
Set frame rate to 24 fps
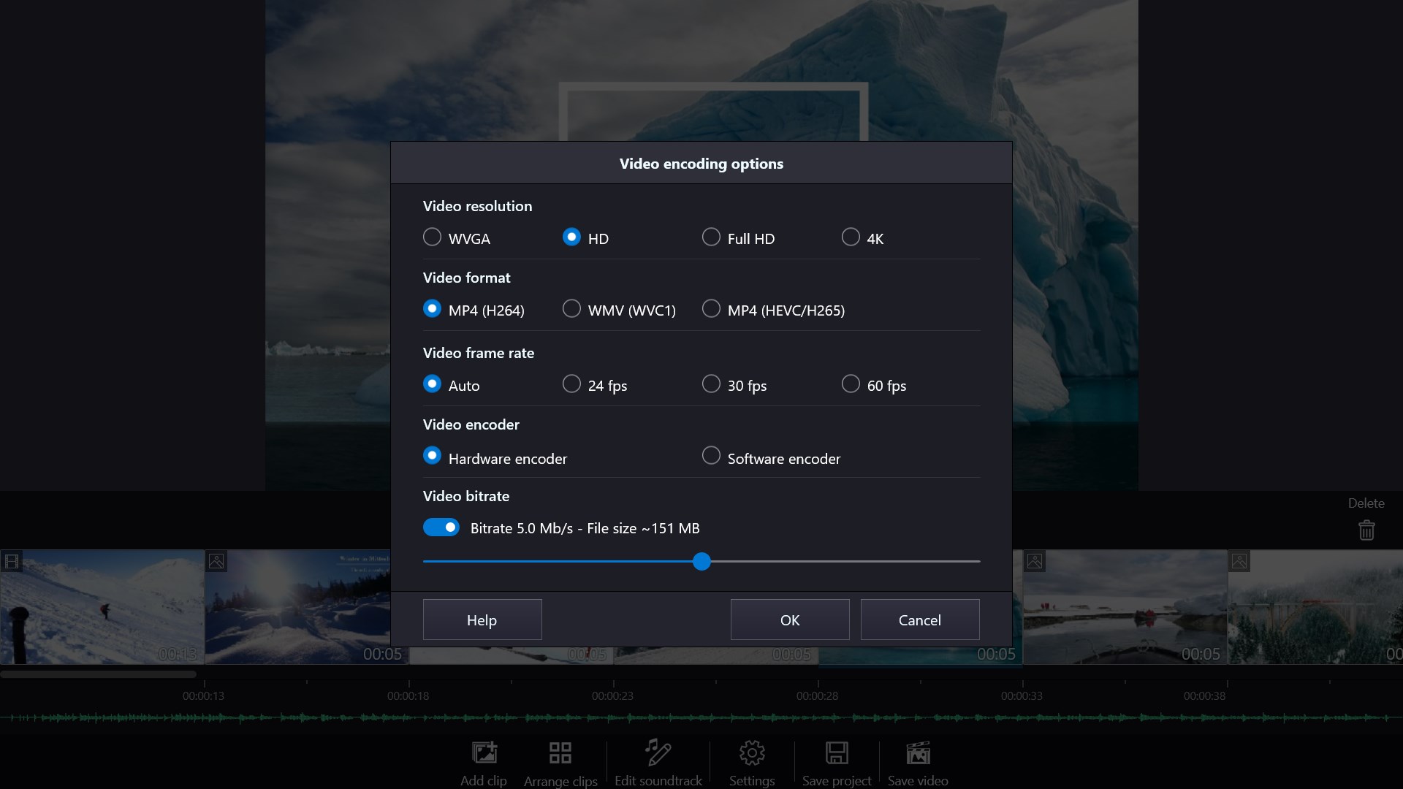571,384
